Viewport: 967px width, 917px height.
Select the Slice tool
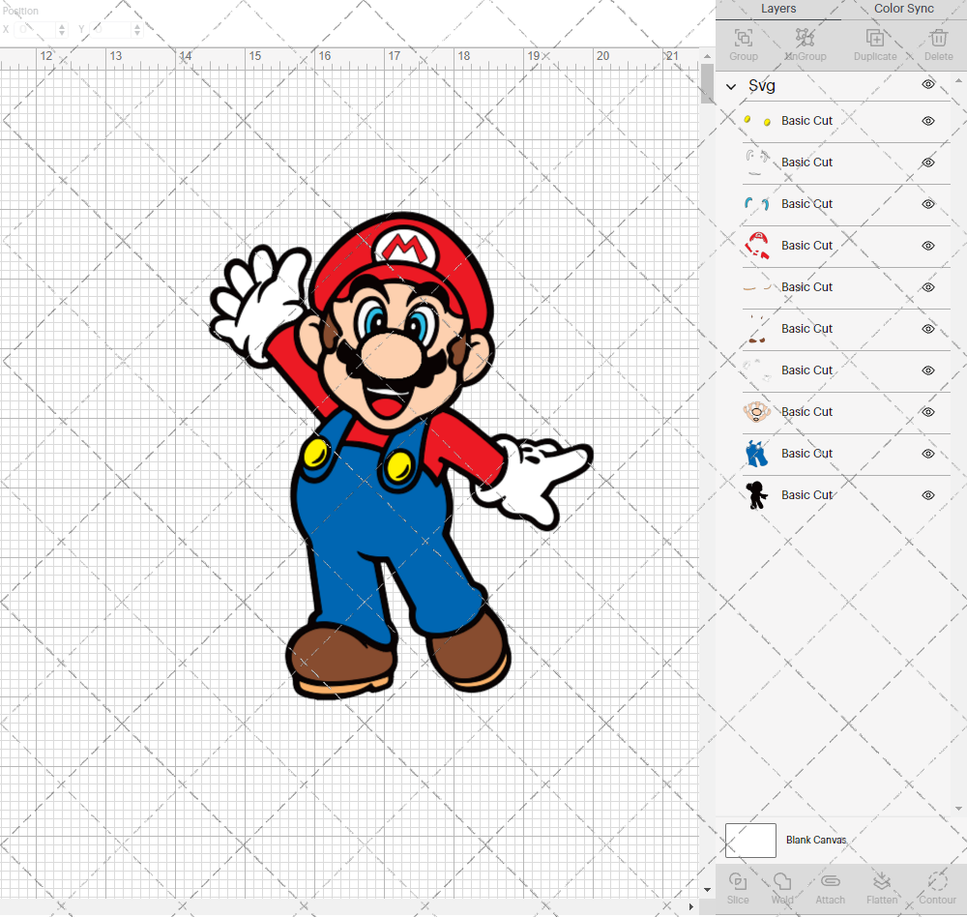(x=738, y=888)
